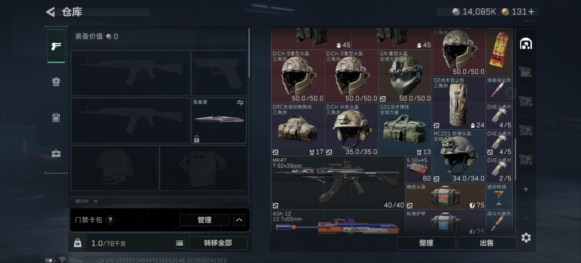Select the DVE止疼片 showing 2/5
This screenshot has width=581, height=263.
point(499,170)
